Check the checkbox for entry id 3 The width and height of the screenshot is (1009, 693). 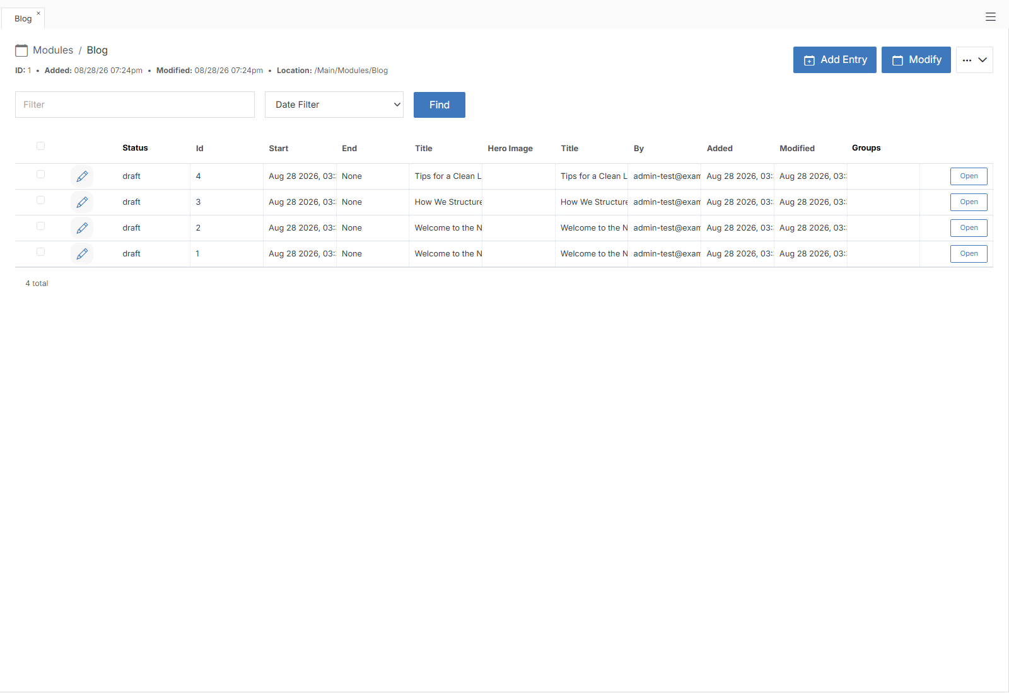coord(40,200)
